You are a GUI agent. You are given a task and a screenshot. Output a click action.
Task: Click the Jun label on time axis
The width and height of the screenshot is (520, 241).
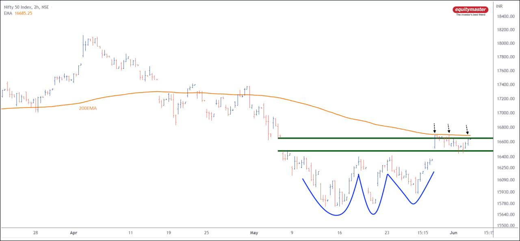(453, 233)
